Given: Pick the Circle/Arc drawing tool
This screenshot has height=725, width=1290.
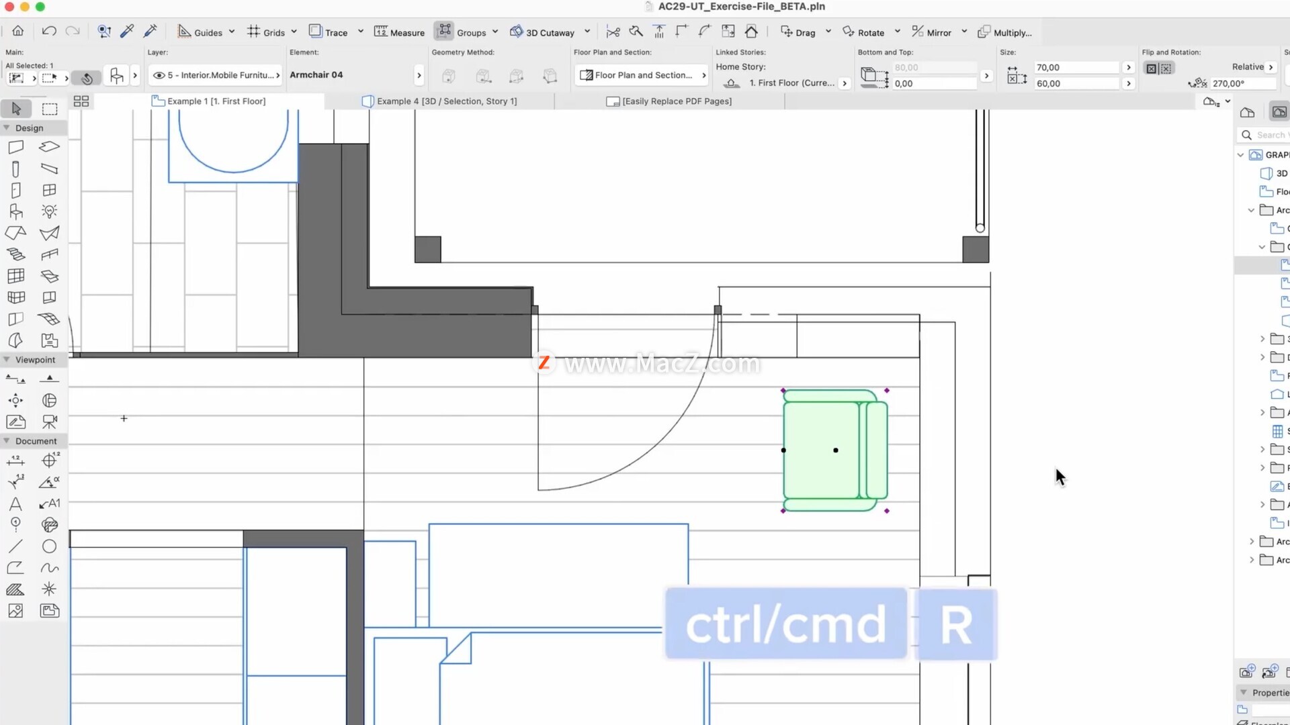Looking at the screenshot, I should coord(49,546).
